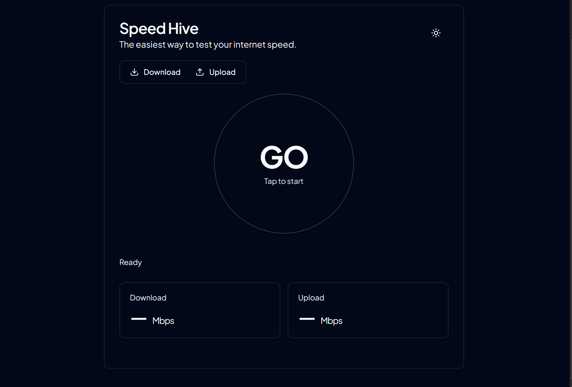Click the Speed Hive title

pyautogui.click(x=159, y=28)
